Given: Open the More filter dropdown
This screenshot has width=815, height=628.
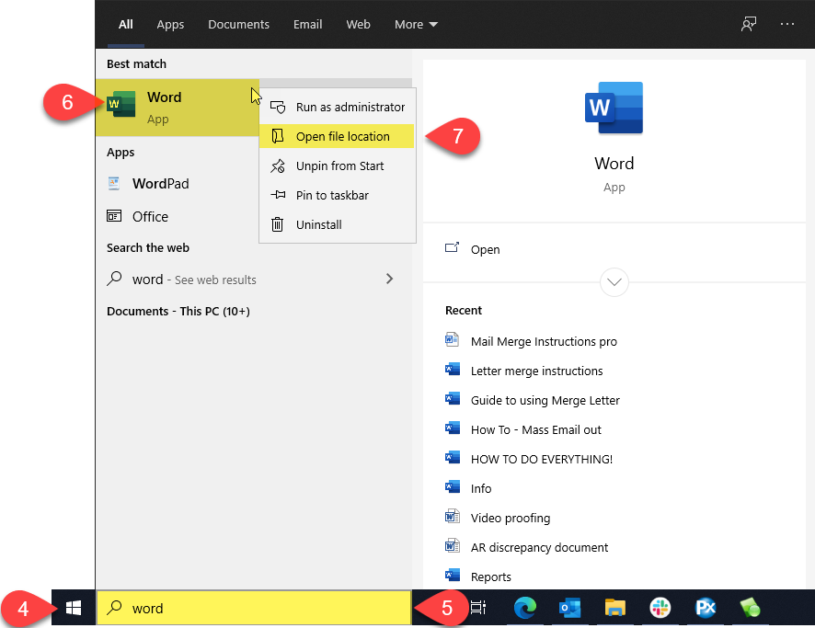Looking at the screenshot, I should click(x=416, y=25).
